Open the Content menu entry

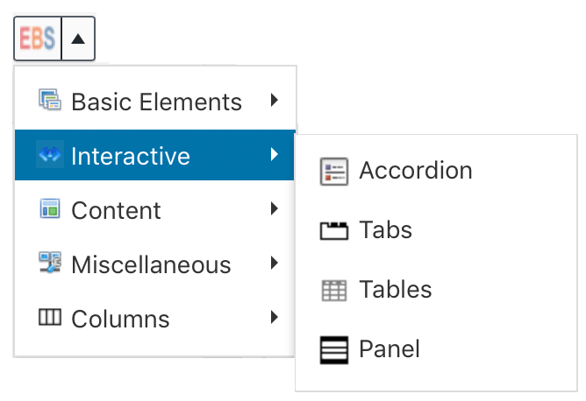point(154,209)
